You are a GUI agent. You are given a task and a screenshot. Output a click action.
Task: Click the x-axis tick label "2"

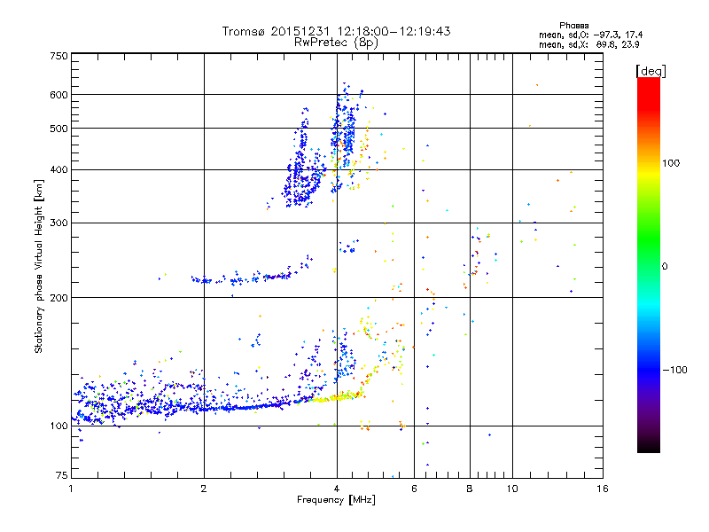(204, 489)
